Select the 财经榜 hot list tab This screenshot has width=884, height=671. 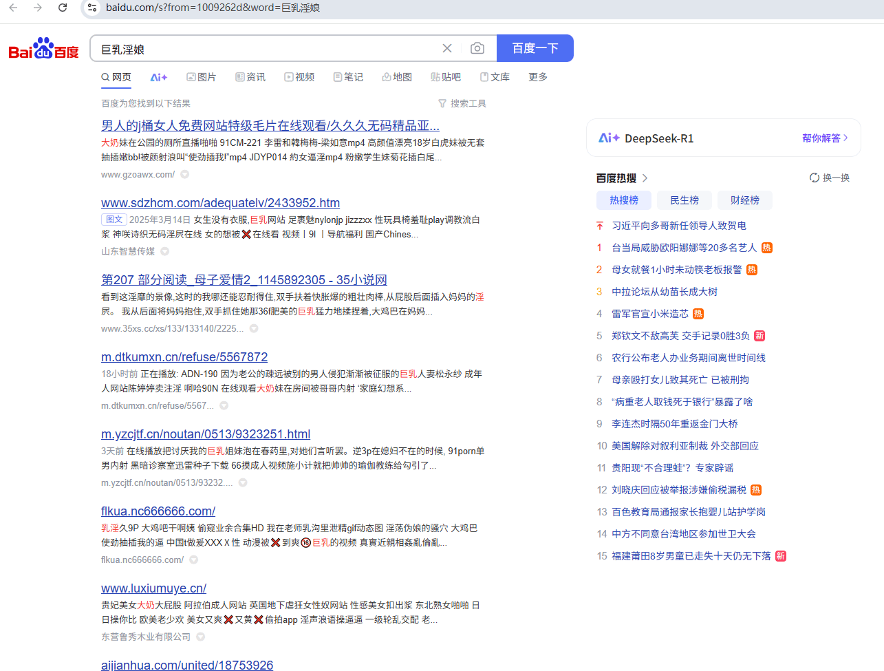[745, 200]
